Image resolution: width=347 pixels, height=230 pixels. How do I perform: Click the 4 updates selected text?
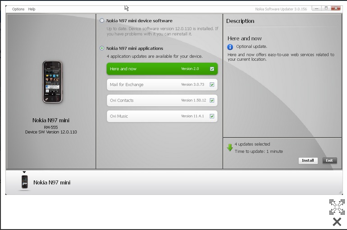[x=252, y=144]
